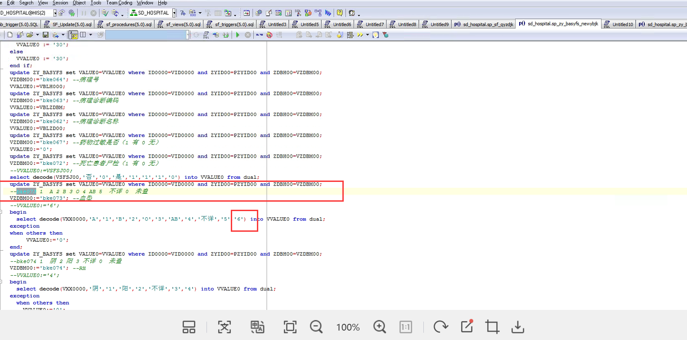Image resolution: width=687 pixels, height=340 pixels.
Task: Open the Help menu
Action: tap(162, 3)
